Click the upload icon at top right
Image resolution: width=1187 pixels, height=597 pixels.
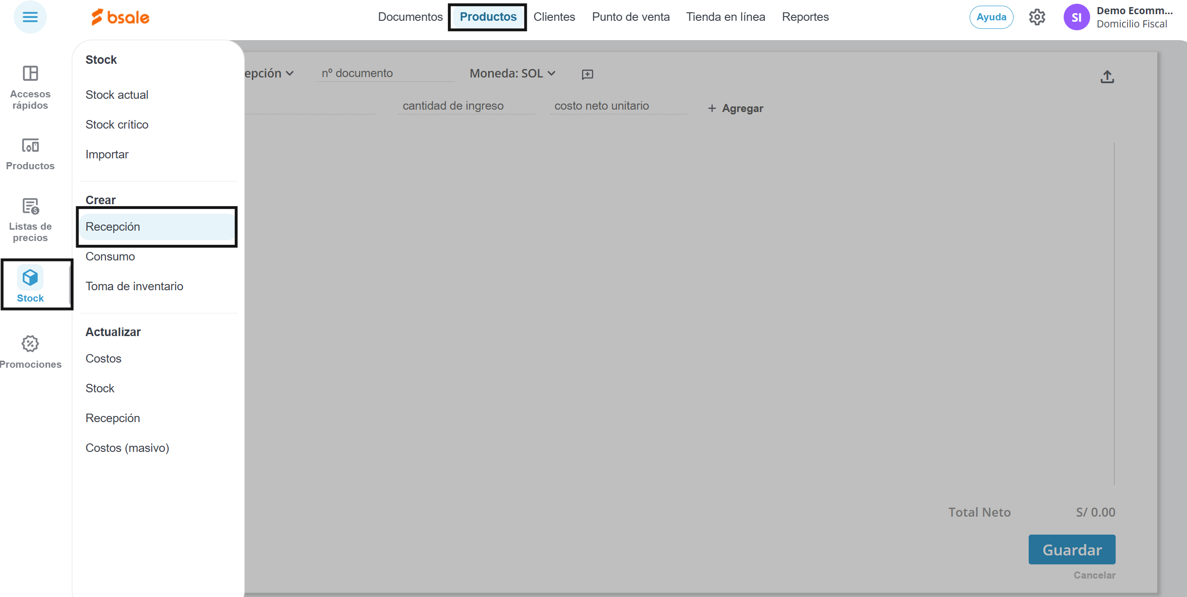point(1107,77)
